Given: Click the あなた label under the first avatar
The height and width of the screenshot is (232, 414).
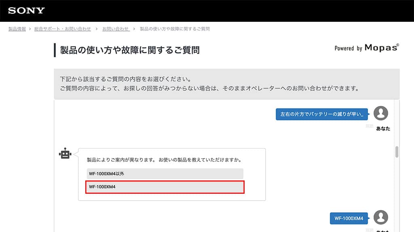Looking at the screenshot, I should (x=383, y=128).
